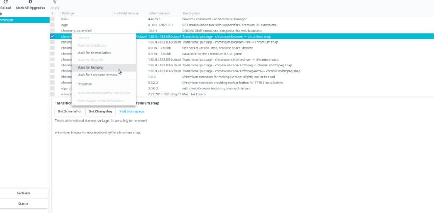The image size is (434, 213).
Task: Click the Mark All Upgrades shield icon
Action: coord(30,2)
